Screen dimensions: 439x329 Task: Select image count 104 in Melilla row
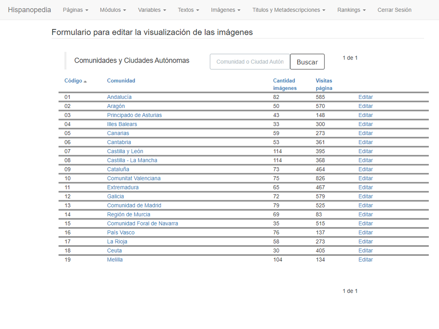coord(278,260)
